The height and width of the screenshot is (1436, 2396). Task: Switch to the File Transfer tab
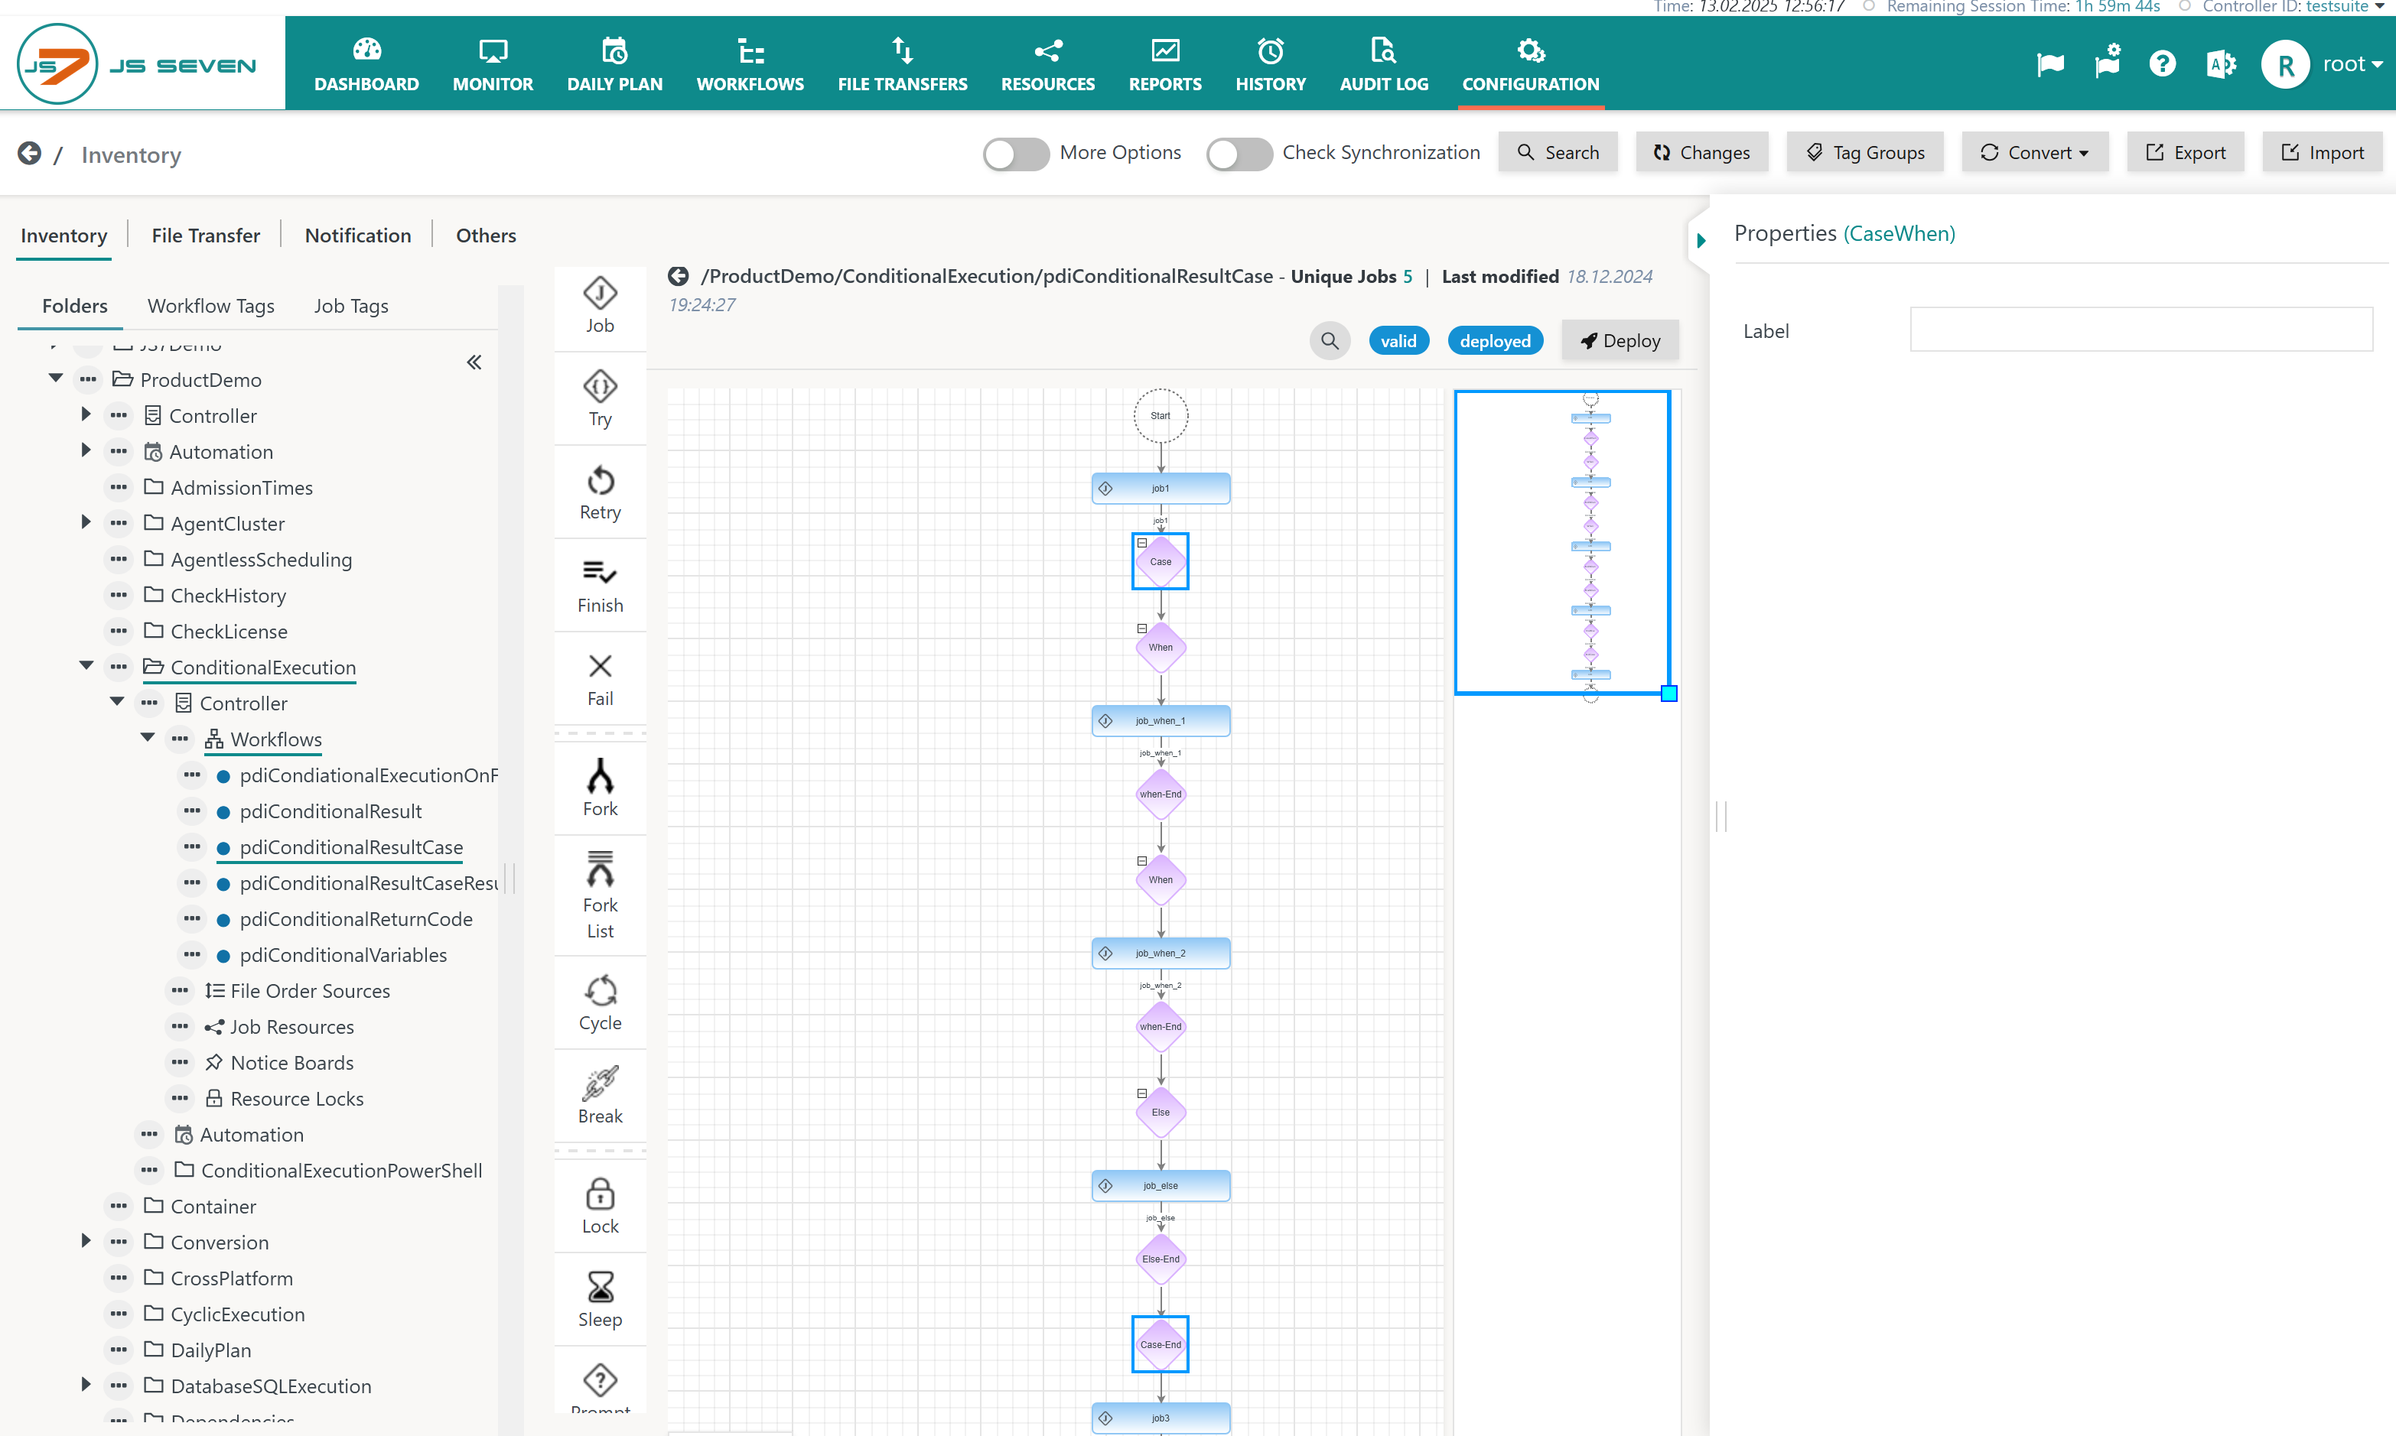click(205, 236)
